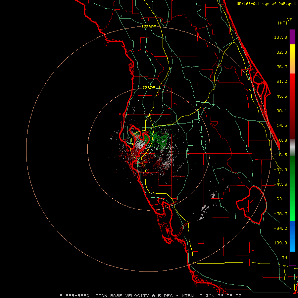The image size is (298, 298).
Task: Click the 50 NMI range ring label
Action: click(x=149, y=88)
